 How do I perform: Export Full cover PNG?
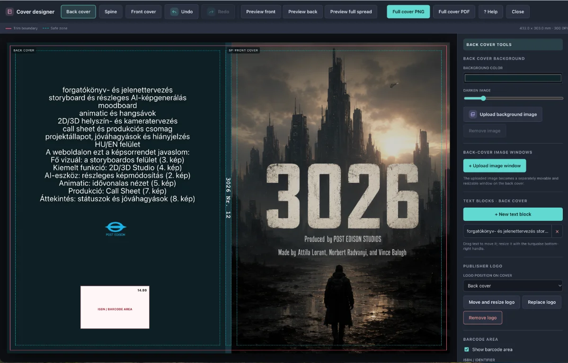pos(408,12)
